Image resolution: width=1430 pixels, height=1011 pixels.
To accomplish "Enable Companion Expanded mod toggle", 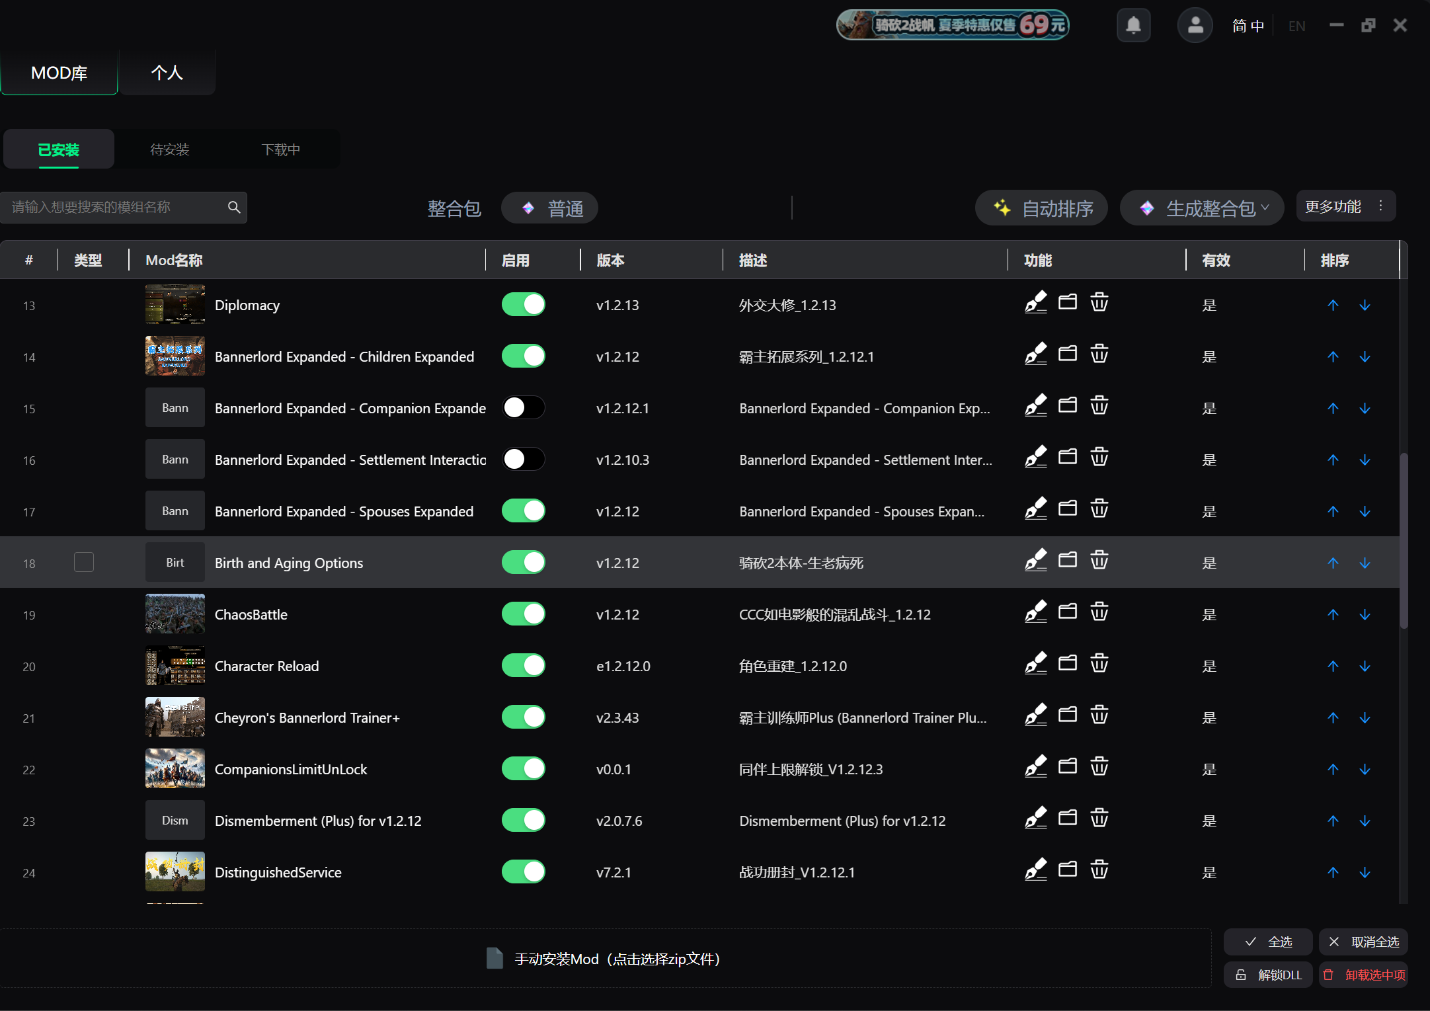I will (x=523, y=407).
